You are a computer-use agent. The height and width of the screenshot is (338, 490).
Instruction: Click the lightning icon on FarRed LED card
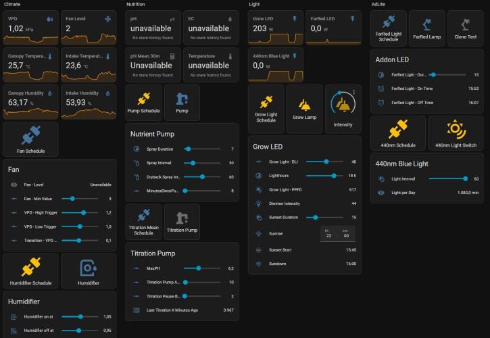353,19
